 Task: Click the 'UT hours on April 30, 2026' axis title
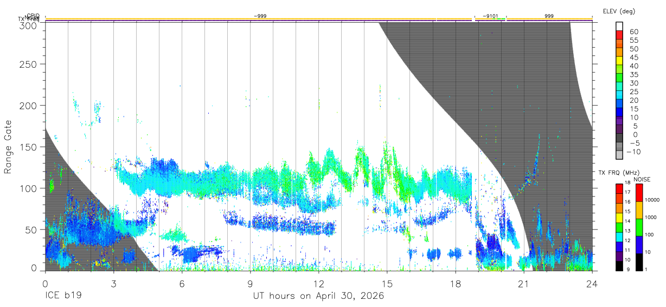pyautogui.click(x=318, y=296)
